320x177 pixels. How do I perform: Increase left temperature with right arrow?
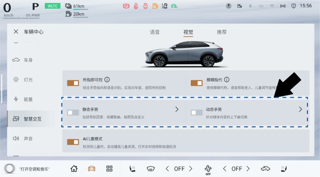(x=191, y=169)
